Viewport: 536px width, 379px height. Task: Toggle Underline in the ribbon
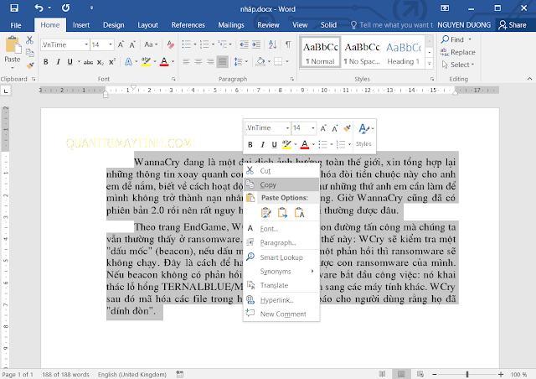[x=70, y=62]
